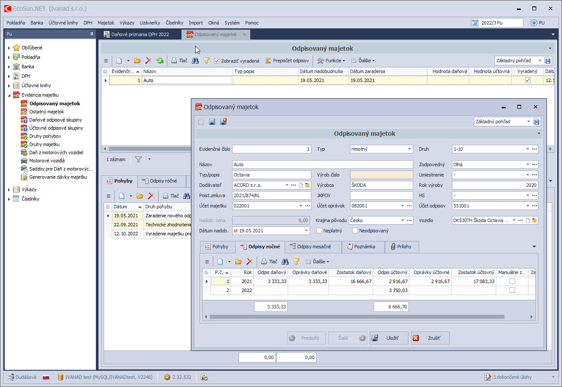
Task: Click the save-and-close icon in dialog toolbar
Action: point(223,122)
